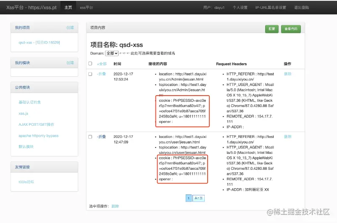Check the 12:53:24 record checkbox
337x223 pixels.
pos(90,74)
